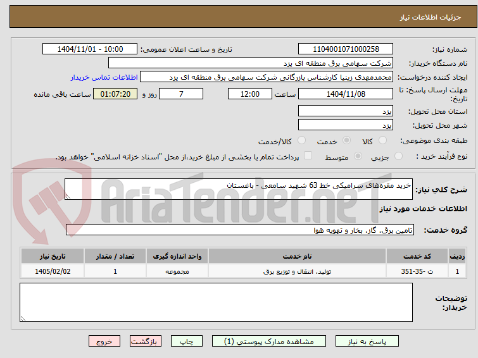Click the buyer organization name field
478x358 pixels.
pos(251,63)
